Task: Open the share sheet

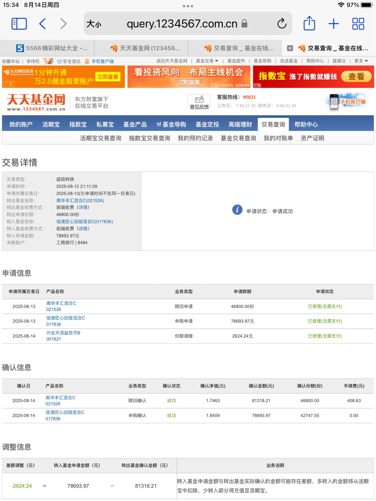Action: point(309,24)
